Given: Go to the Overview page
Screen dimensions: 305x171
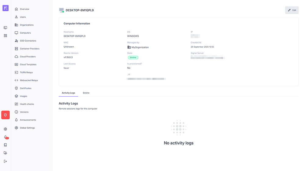Looking at the screenshot, I should point(24,9).
